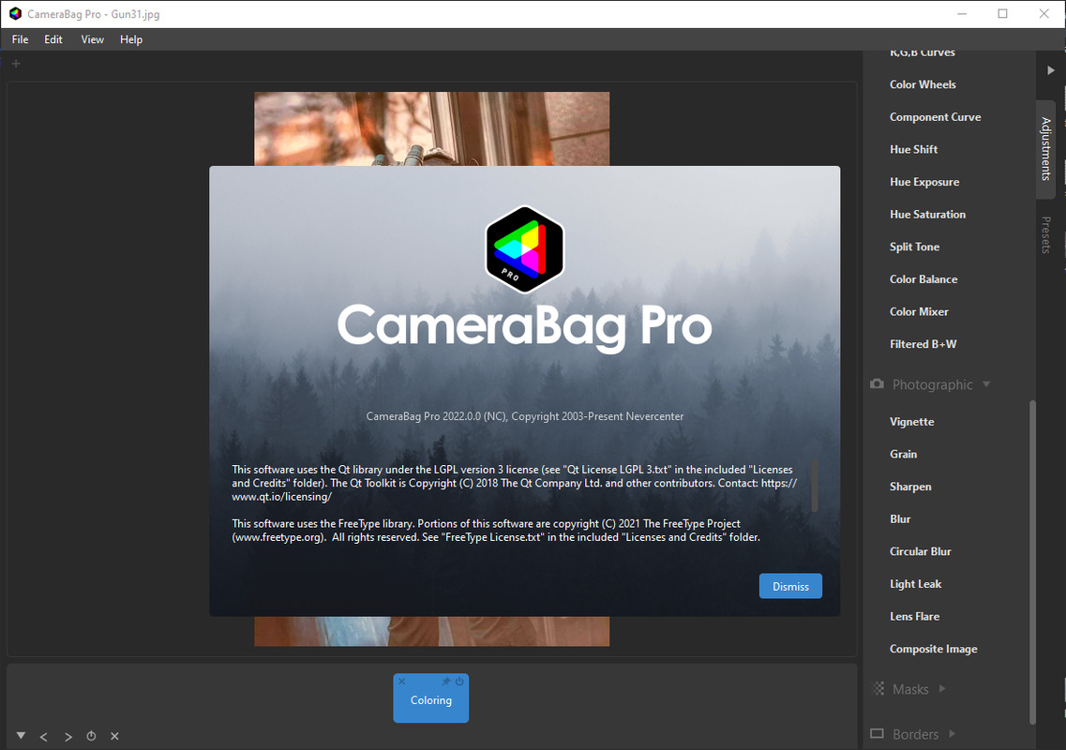
Task: Expand the Borders section arrow
Action: 952,734
